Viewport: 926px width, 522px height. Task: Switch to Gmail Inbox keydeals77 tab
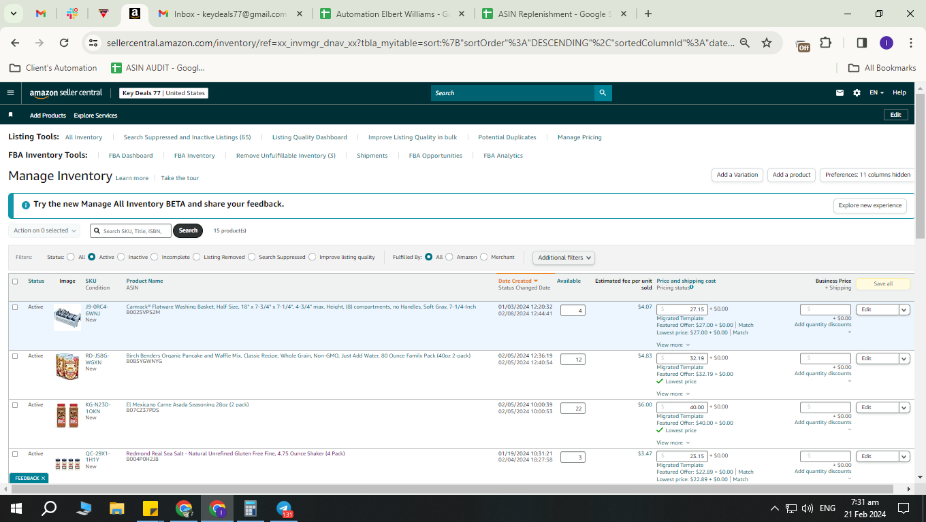click(x=231, y=14)
